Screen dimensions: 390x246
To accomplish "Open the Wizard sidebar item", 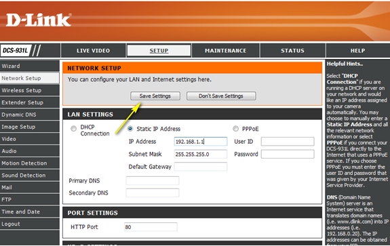I will [30, 66].
